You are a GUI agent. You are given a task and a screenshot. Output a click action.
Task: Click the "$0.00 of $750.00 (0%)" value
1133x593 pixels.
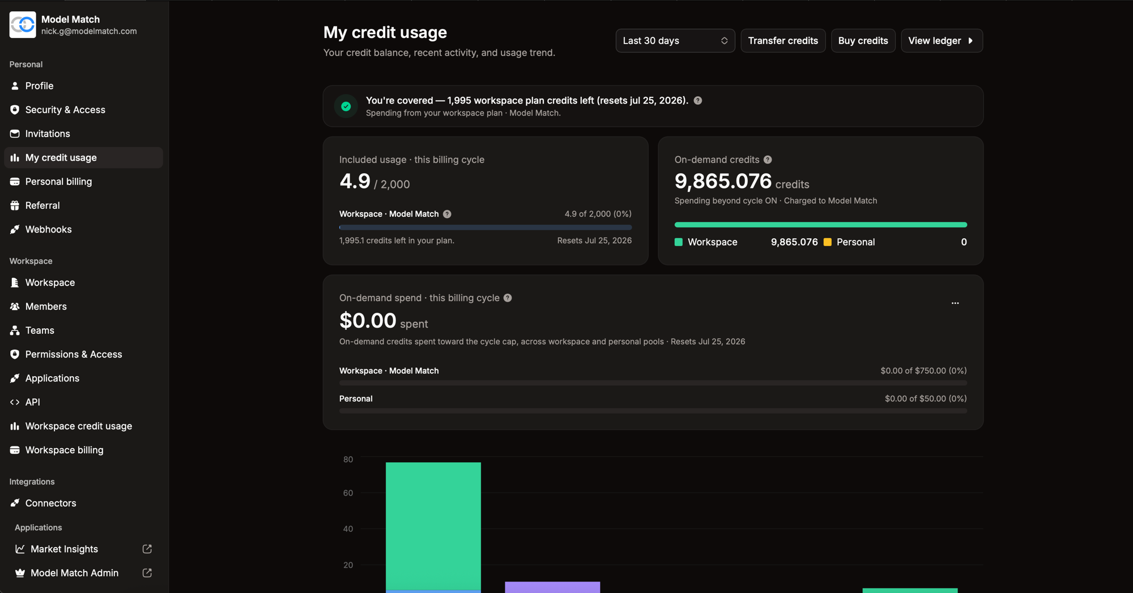coord(923,371)
